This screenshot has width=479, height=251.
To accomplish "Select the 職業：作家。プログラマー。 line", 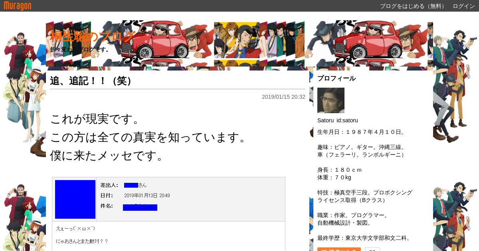I will (353, 216).
